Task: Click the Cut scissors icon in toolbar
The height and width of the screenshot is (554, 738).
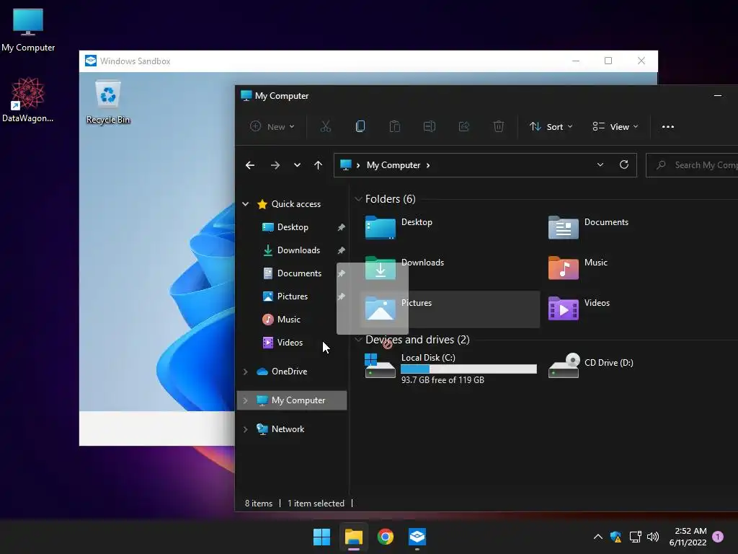Action: coord(325,126)
